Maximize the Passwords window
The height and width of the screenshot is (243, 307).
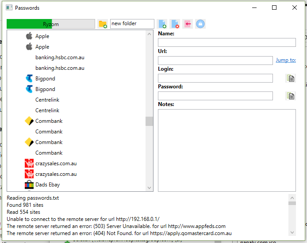pyautogui.click(x=274, y=8)
